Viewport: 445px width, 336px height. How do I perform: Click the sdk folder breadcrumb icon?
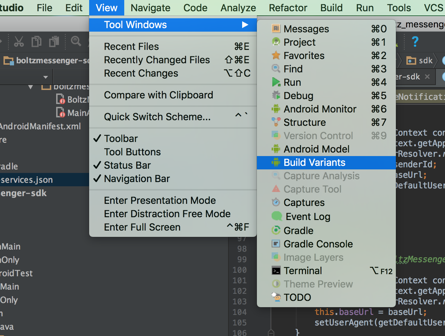coord(411,60)
